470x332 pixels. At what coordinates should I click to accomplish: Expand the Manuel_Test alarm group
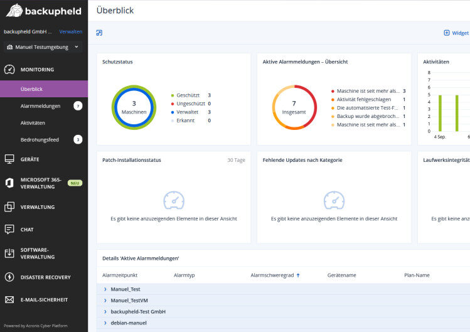click(x=105, y=289)
